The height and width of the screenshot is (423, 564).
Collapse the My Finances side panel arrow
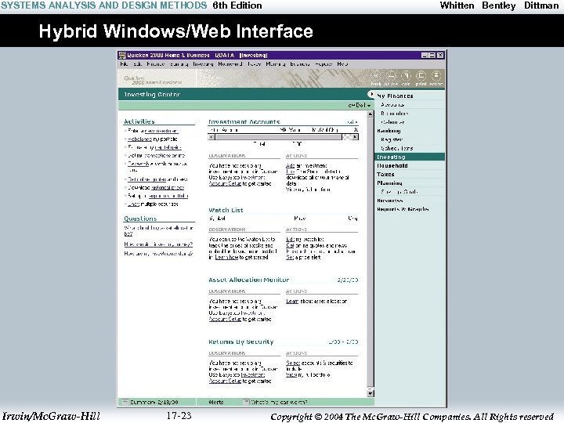point(371,94)
